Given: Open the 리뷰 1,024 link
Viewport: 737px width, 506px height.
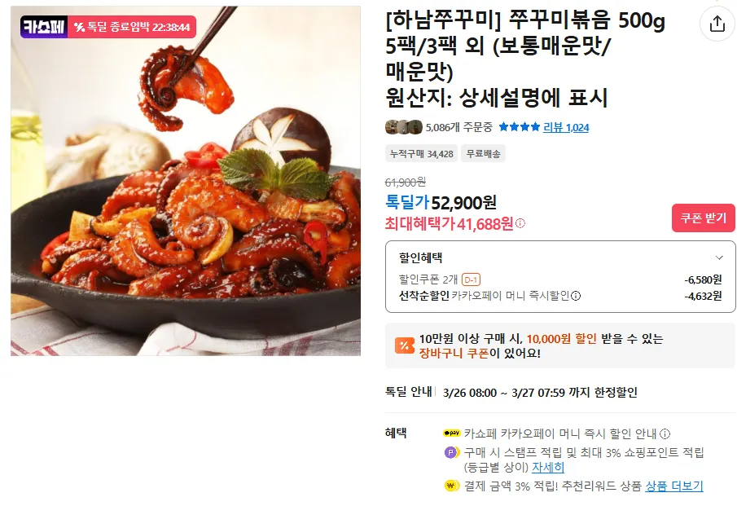Looking at the screenshot, I should 566,127.
